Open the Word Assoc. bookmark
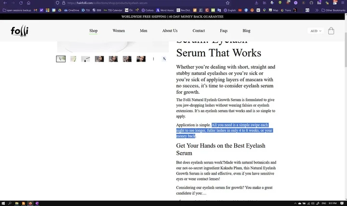The image size is (347, 206). [x=165, y=10]
